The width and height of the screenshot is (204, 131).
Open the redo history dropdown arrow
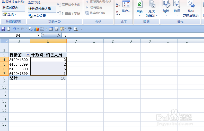[x=26, y=29]
